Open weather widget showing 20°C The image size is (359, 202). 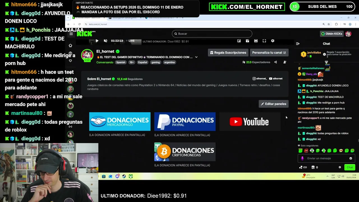(x=309, y=176)
